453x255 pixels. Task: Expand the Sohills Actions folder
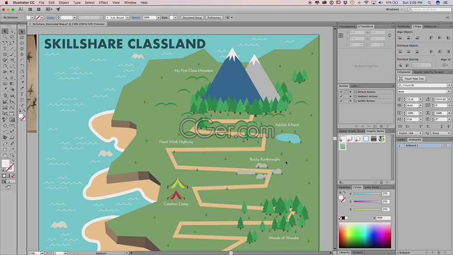(351, 101)
